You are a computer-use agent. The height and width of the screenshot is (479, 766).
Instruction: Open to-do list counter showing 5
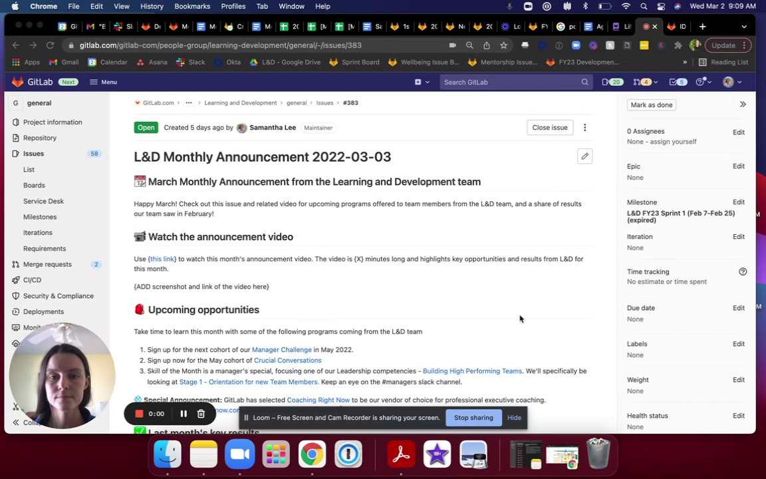pos(678,82)
